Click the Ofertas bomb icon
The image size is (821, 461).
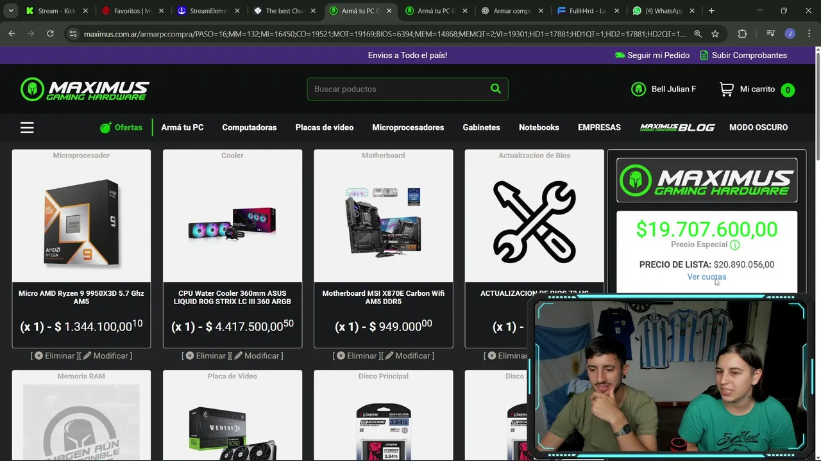(106, 127)
